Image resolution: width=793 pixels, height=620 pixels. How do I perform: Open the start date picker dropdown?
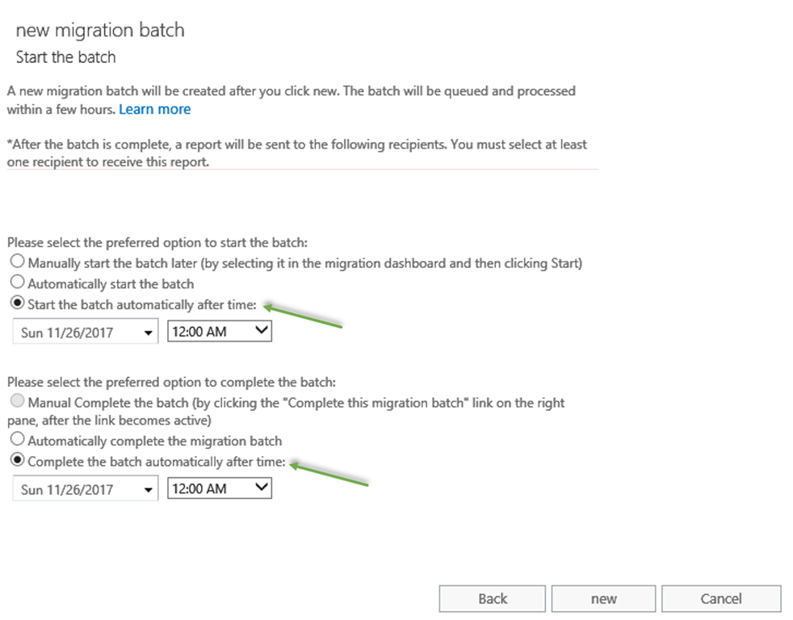148,332
